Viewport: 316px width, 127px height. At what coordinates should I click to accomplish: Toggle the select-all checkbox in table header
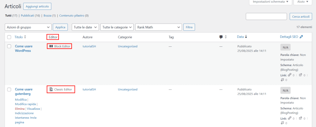pyautogui.click(x=9, y=37)
